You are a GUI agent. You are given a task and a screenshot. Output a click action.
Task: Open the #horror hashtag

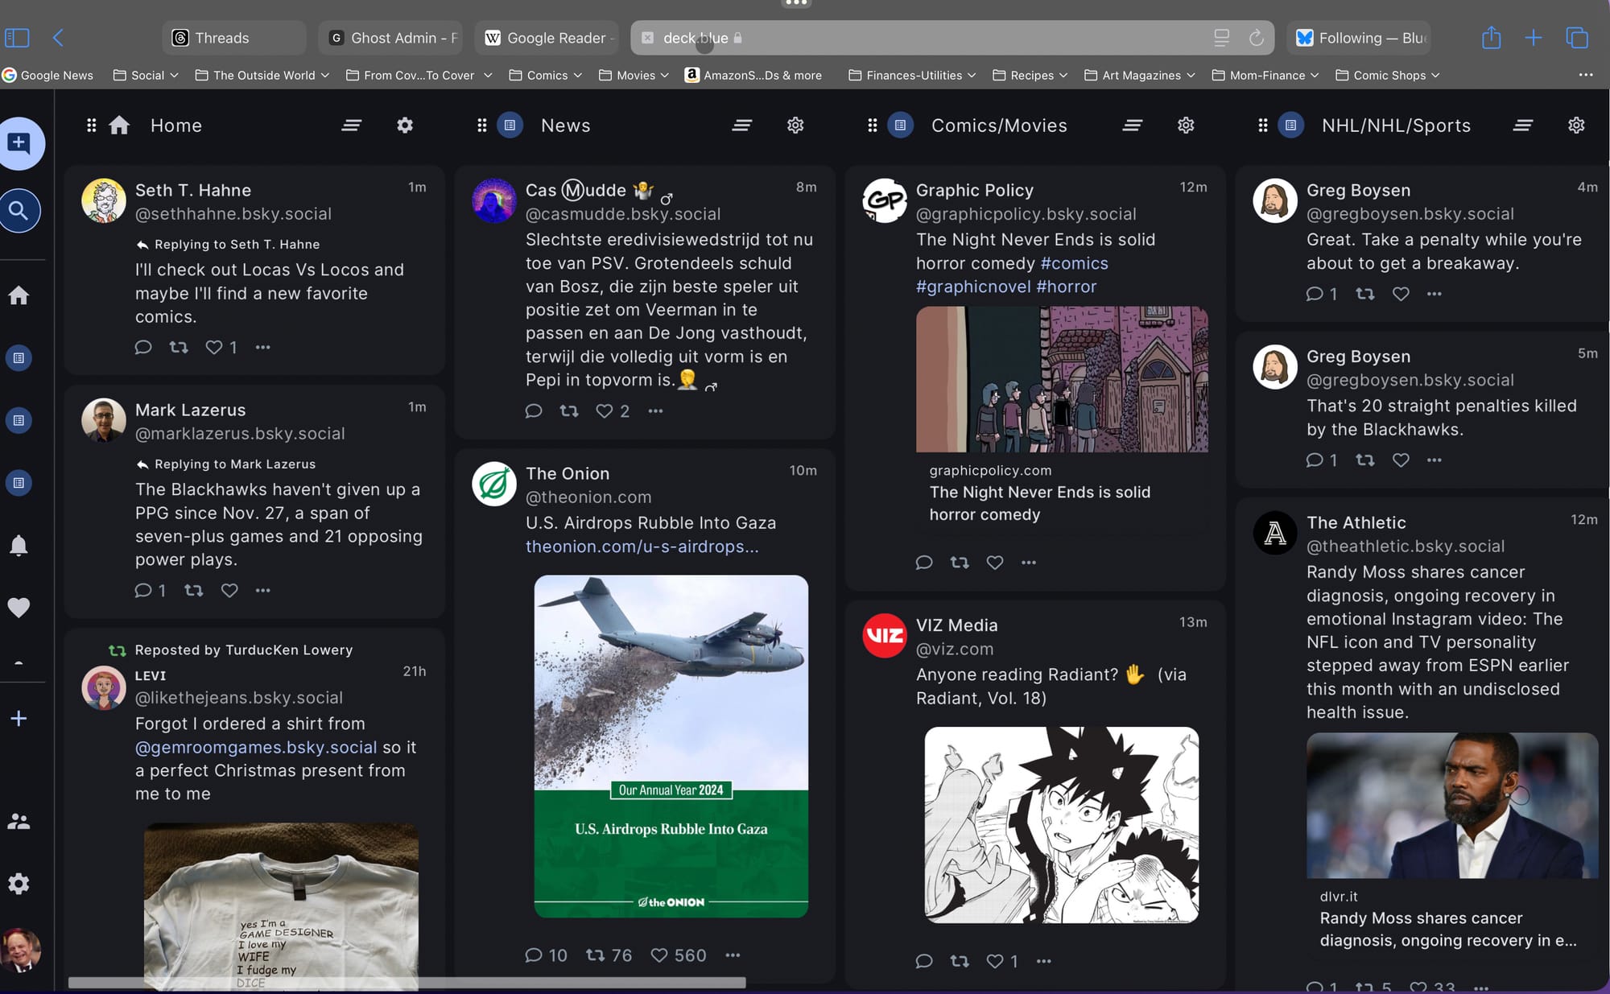pos(1066,287)
